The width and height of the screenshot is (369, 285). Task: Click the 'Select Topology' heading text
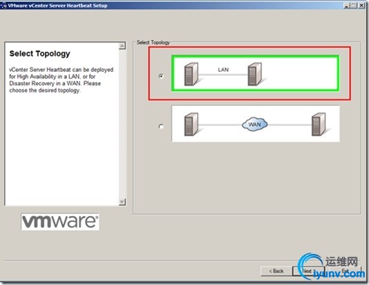pos(40,54)
